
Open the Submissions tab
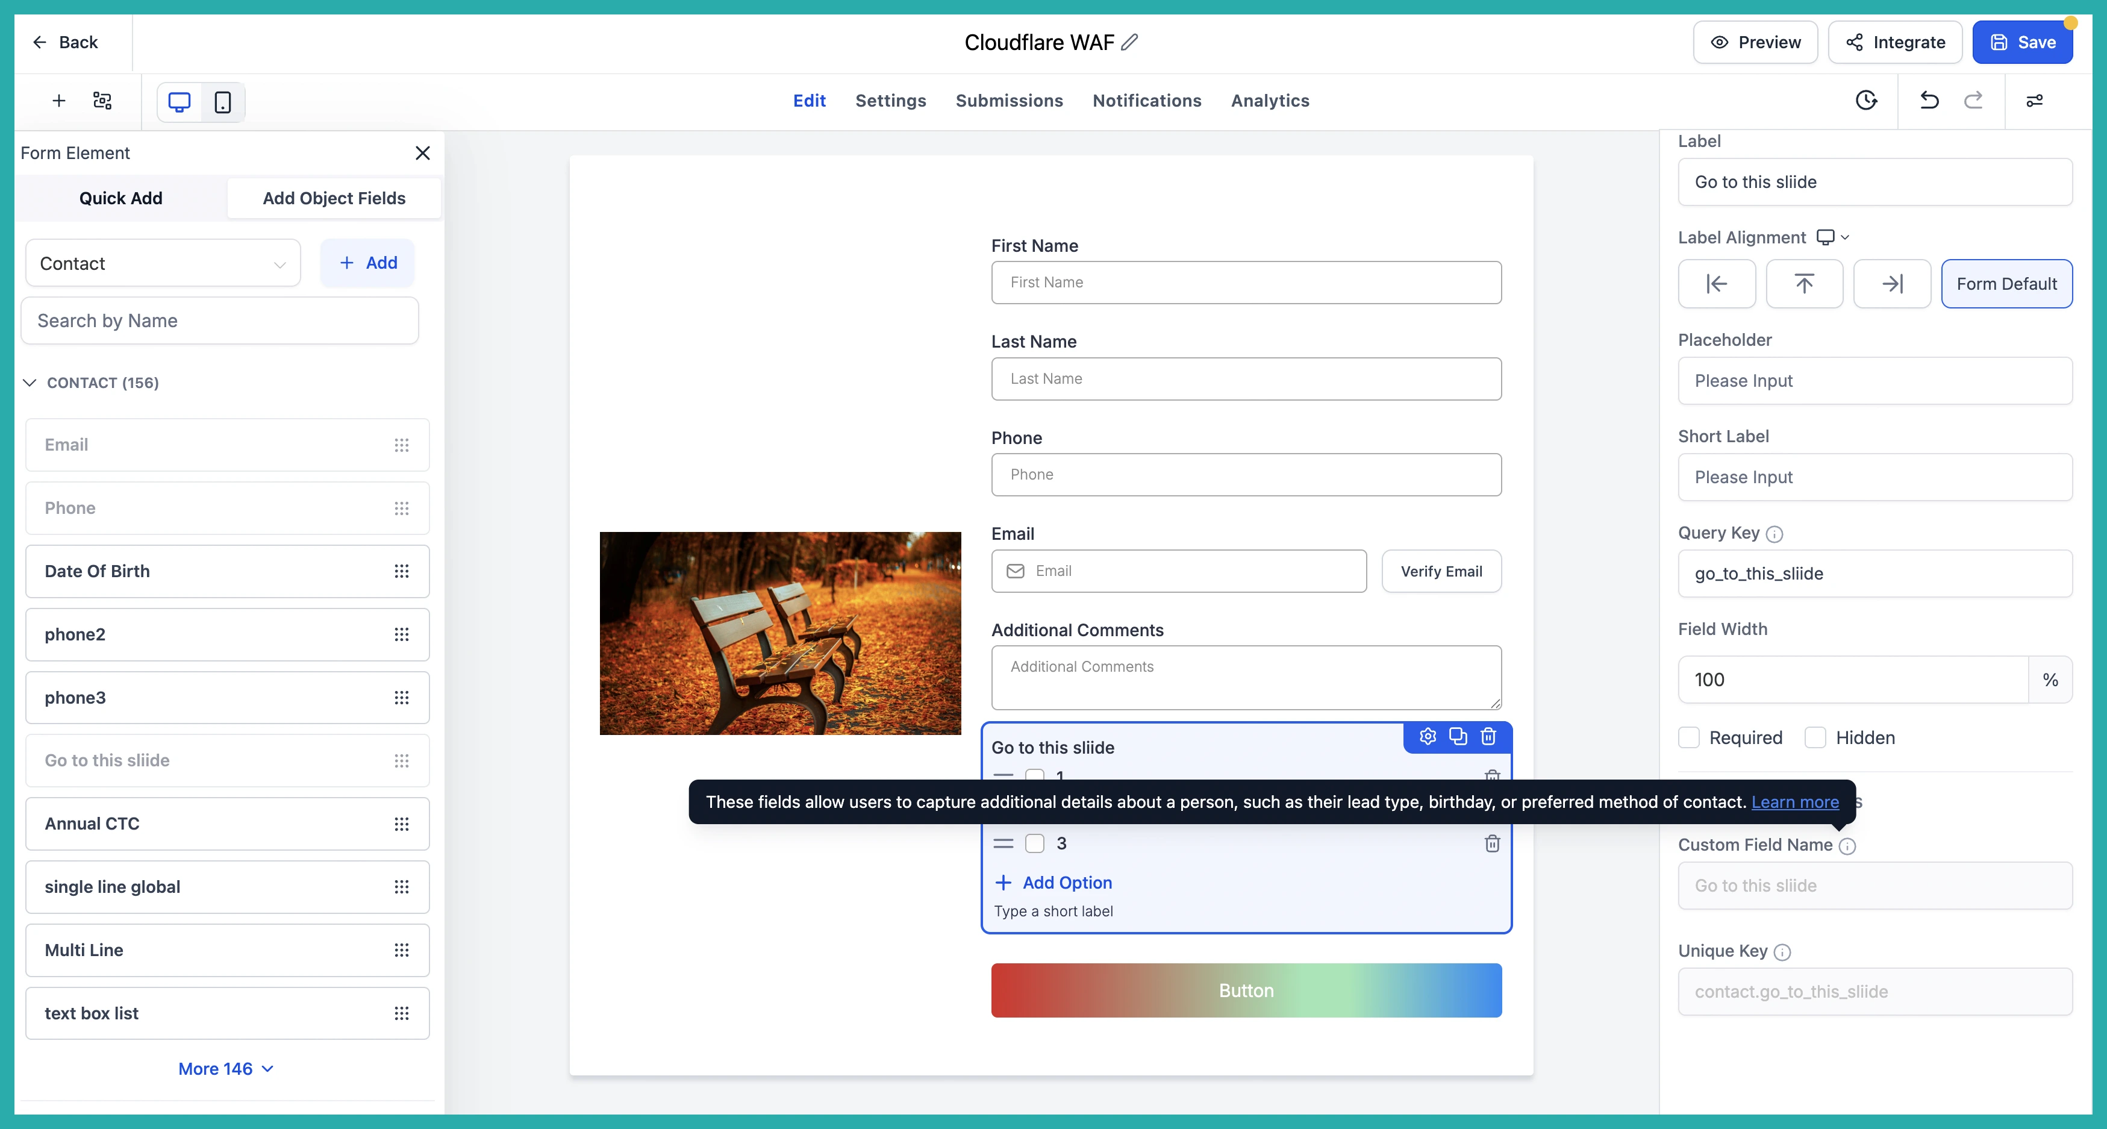point(1008,101)
